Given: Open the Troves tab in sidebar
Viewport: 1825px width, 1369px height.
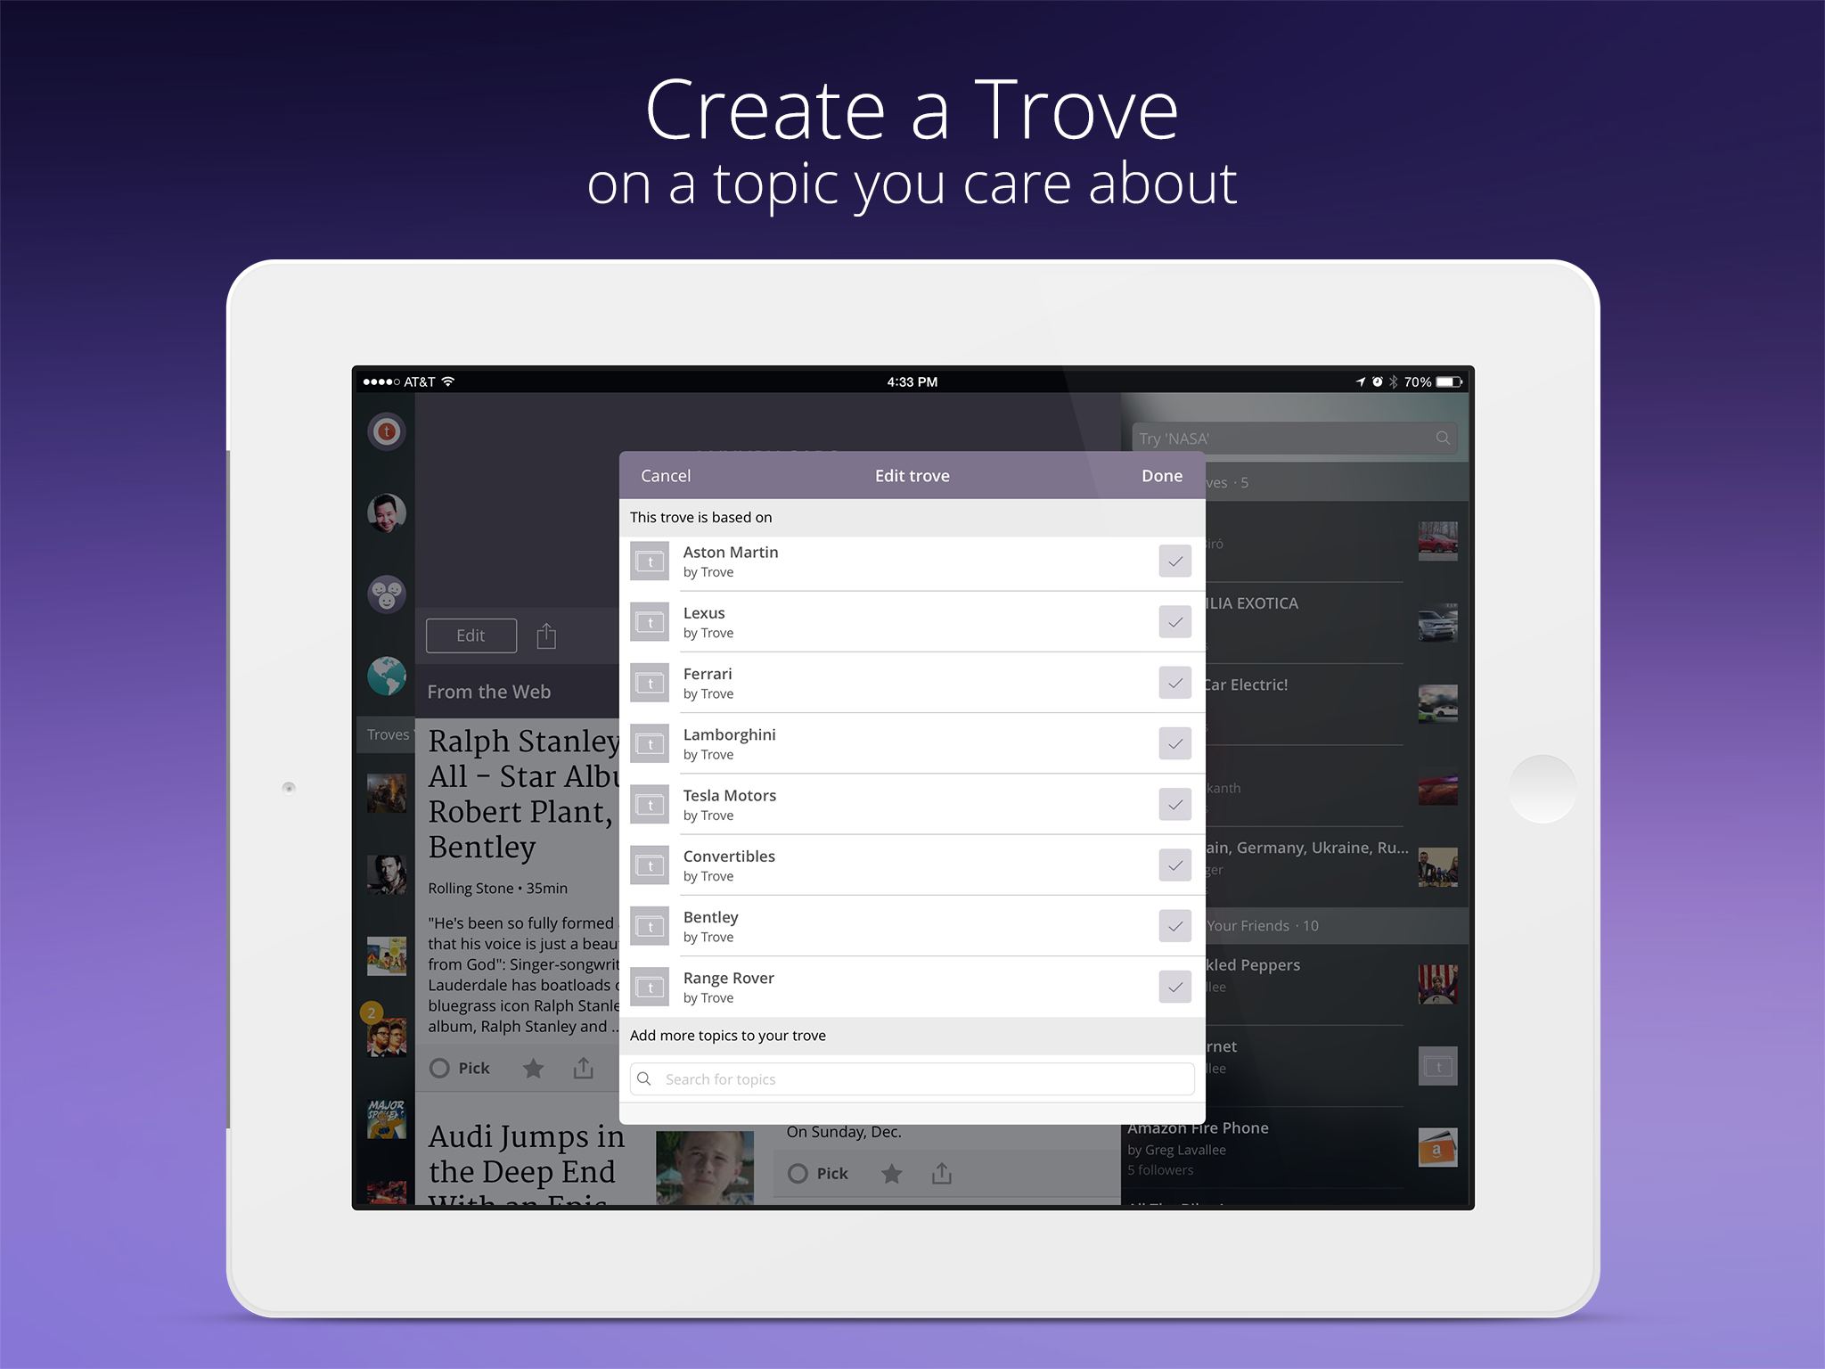Looking at the screenshot, I should 387,734.
